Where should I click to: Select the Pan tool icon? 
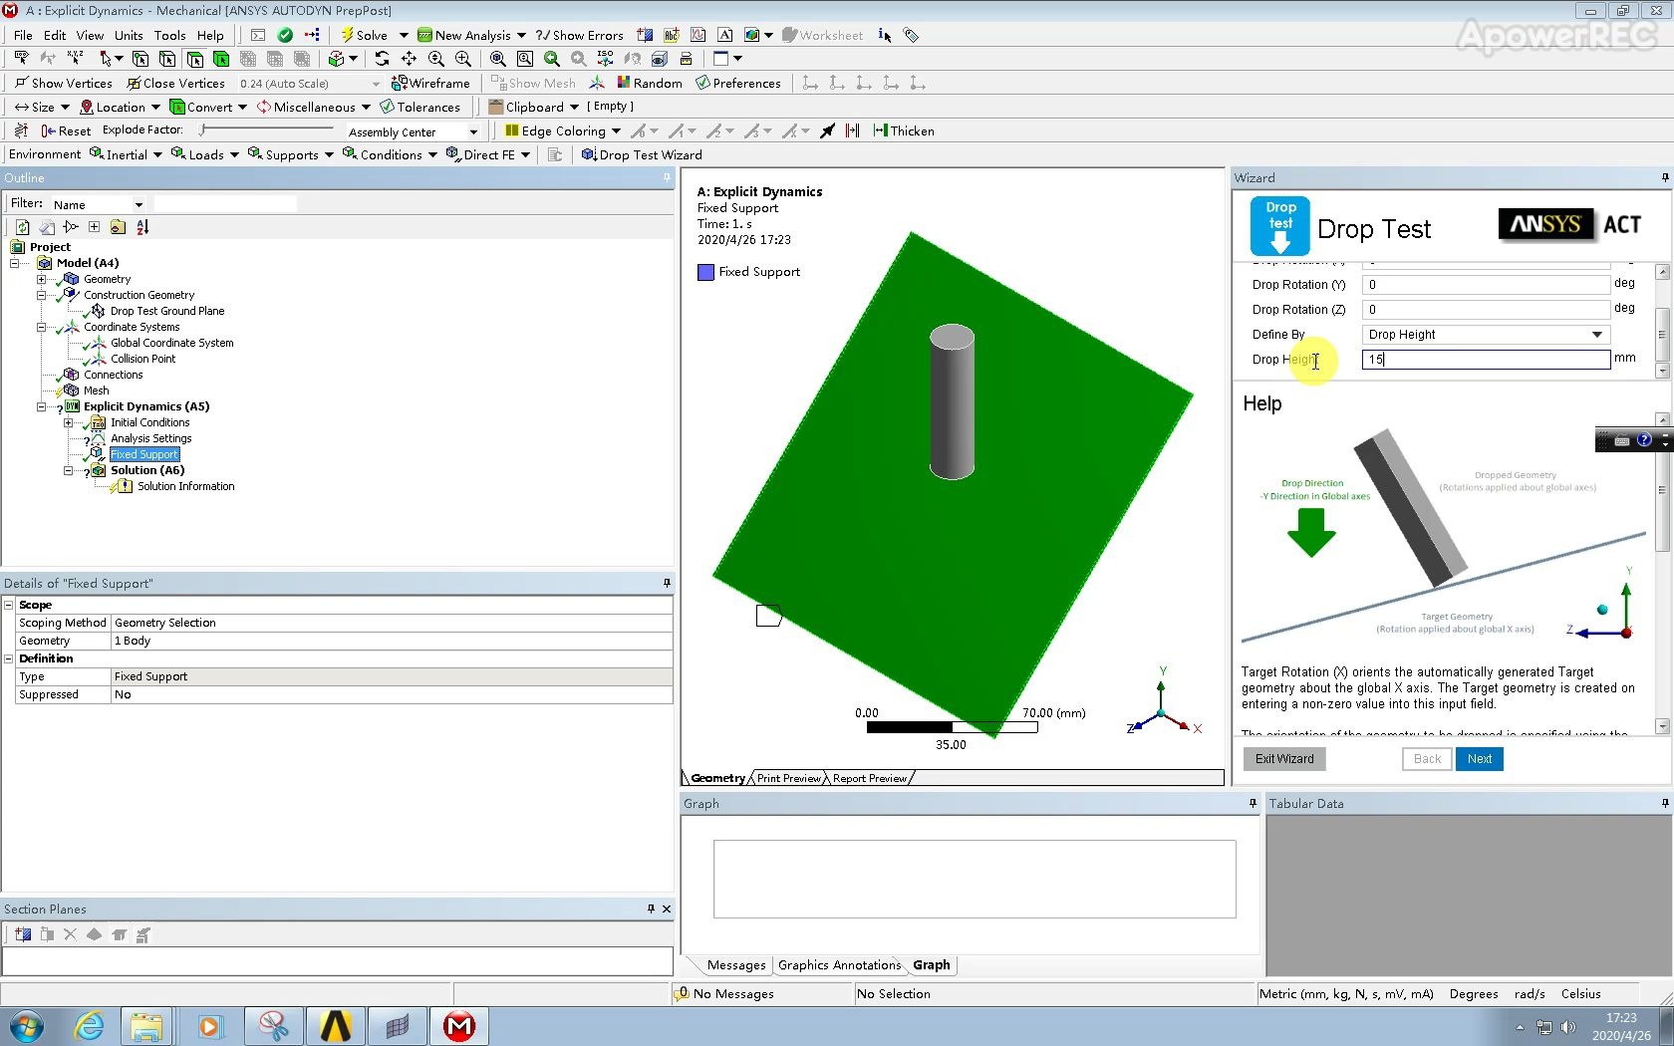click(x=409, y=59)
